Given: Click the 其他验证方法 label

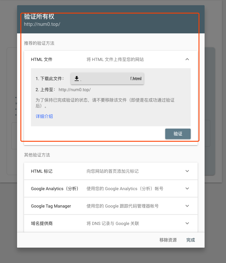Looking at the screenshot, I should click(37, 155).
